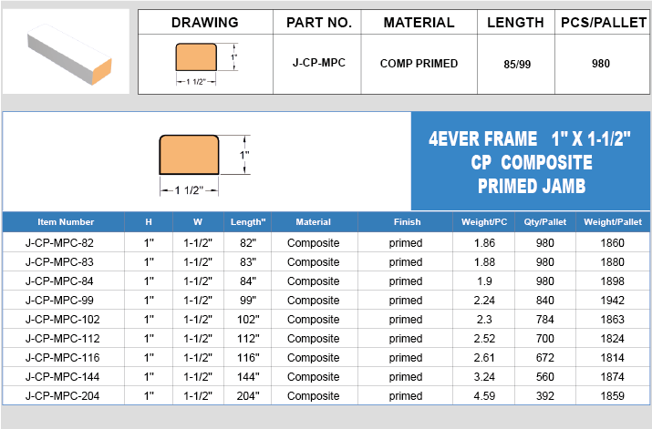Click weight per piece 3.24
This screenshot has height=429, width=652.
click(x=484, y=377)
